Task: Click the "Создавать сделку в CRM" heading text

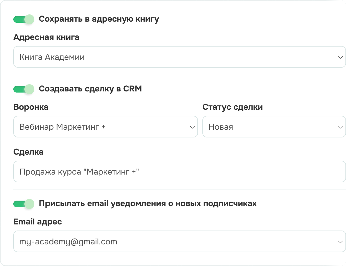Action: (90, 89)
